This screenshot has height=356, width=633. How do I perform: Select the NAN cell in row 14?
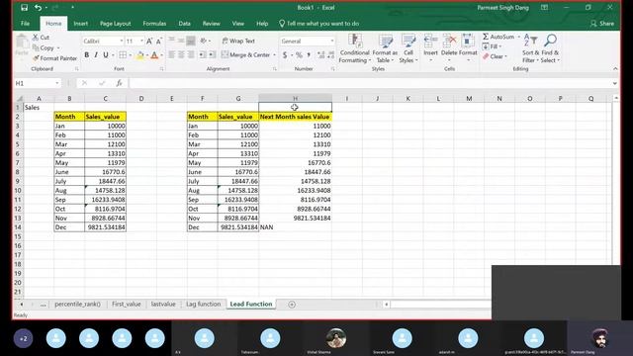tap(295, 227)
